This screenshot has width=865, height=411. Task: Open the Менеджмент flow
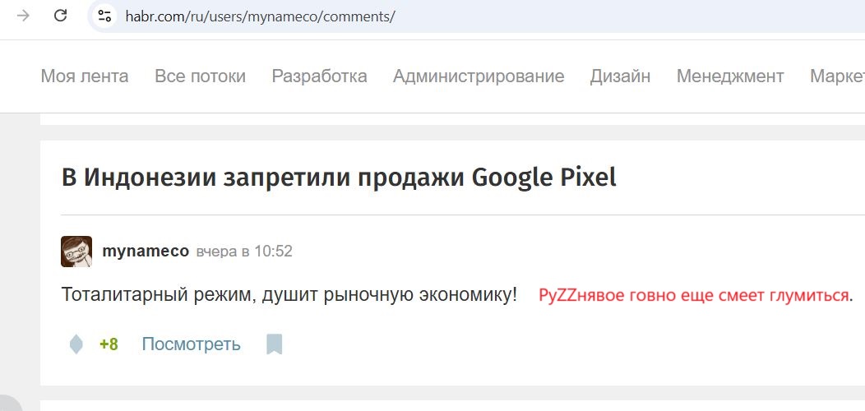[730, 76]
